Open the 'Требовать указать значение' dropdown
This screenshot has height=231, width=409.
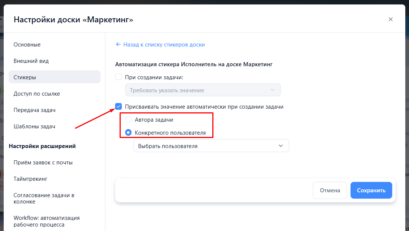tap(203, 90)
